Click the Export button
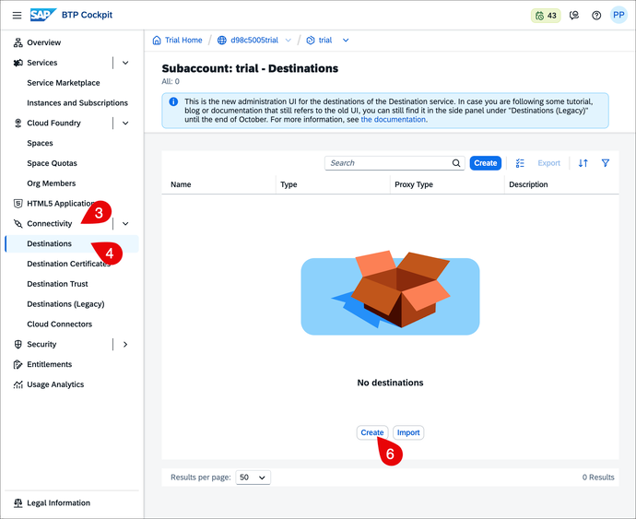This screenshot has width=636, height=519. click(x=548, y=163)
